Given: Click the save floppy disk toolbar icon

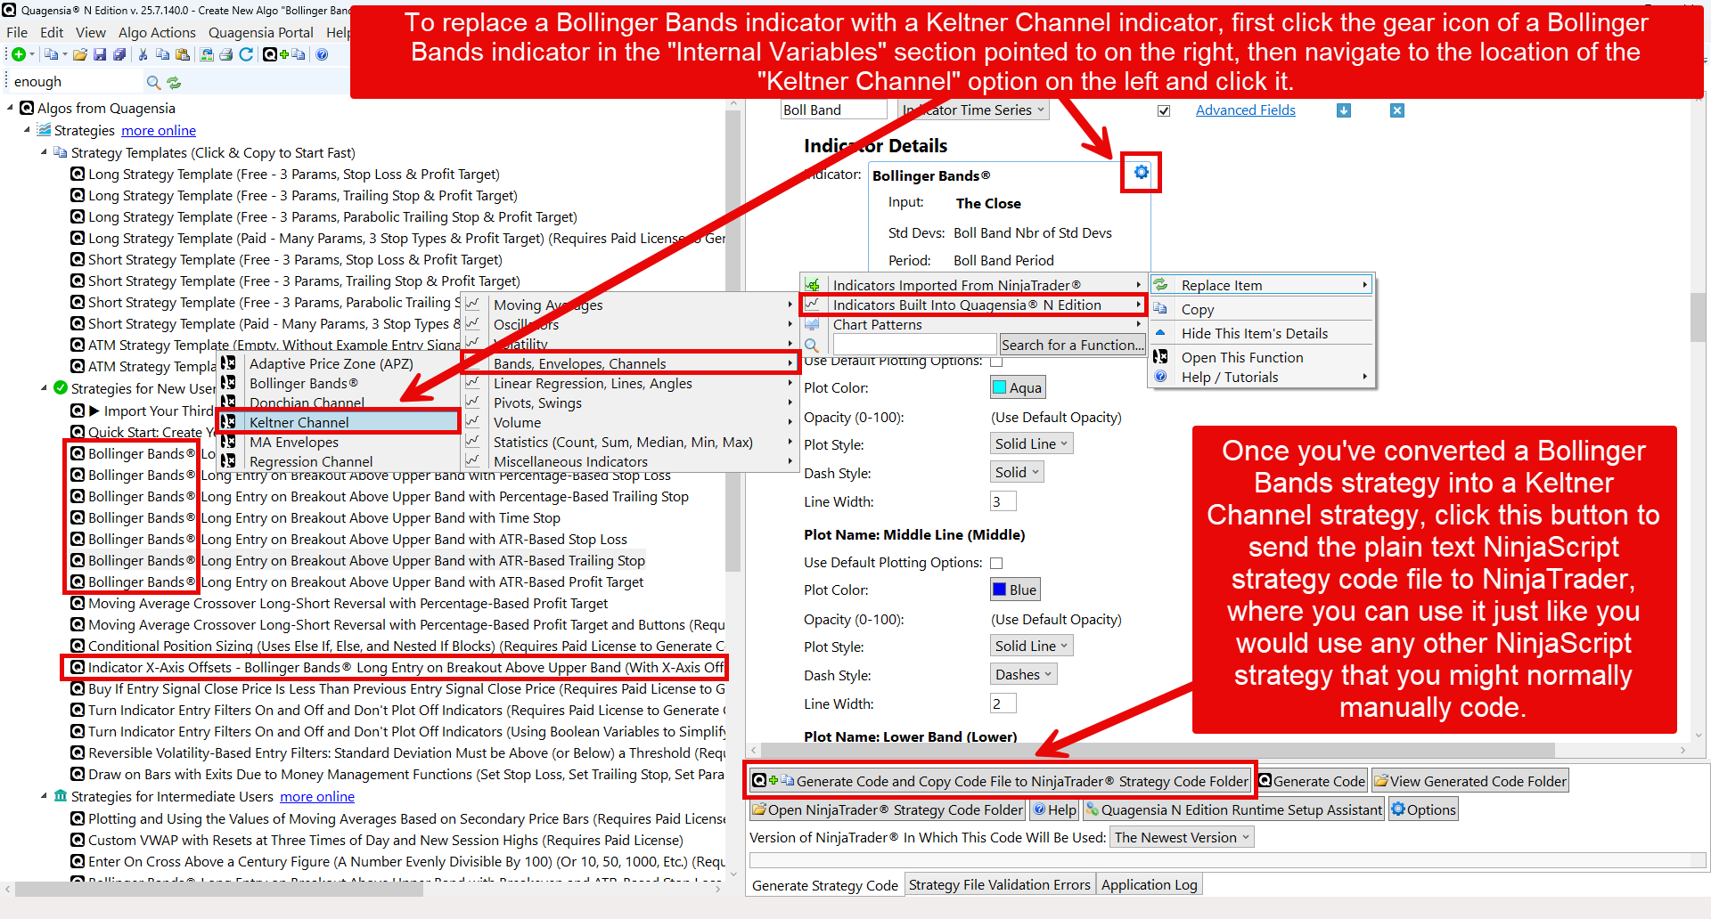Looking at the screenshot, I should tap(100, 54).
